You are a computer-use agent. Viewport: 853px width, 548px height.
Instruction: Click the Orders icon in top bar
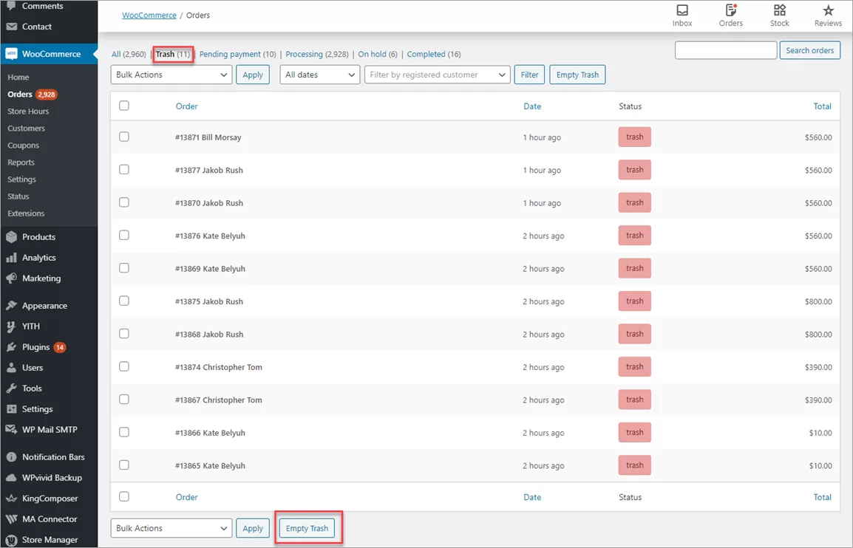click(x=730, y=11)
